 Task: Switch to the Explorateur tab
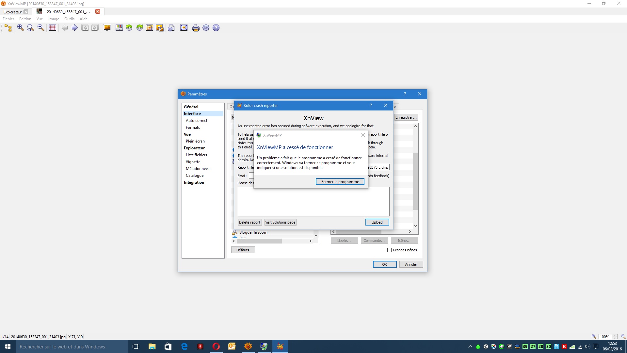click(x=13, y=12)
